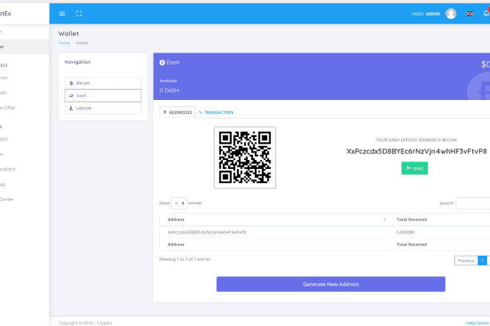Click the Generate New Address button
Image resolution: width=490 pixels, height=326 pixels.
[x=330, y=285]
